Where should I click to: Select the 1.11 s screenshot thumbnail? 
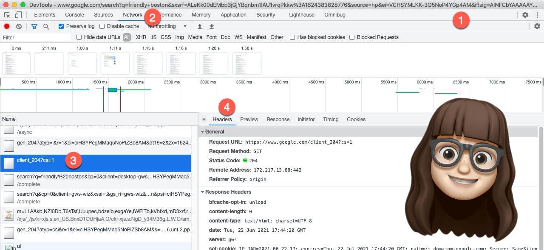coord(115,64)
